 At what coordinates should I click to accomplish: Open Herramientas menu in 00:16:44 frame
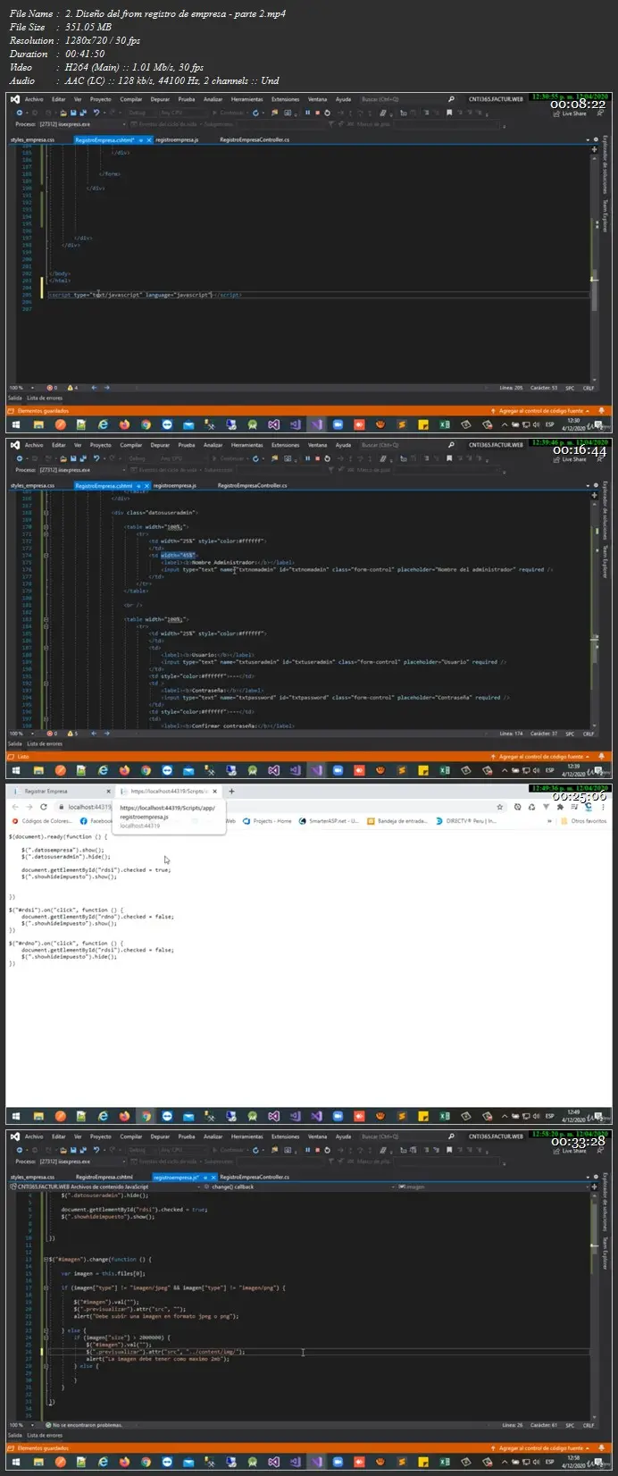[x=247, y=445]
